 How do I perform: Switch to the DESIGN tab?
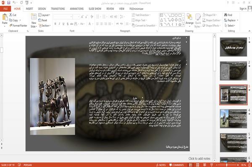tap(42, 9)
